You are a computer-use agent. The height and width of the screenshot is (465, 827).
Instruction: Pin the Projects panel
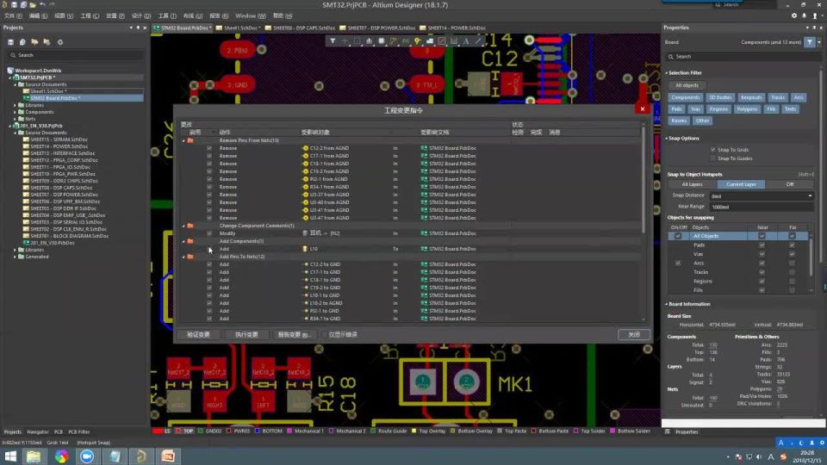point(138,28)
